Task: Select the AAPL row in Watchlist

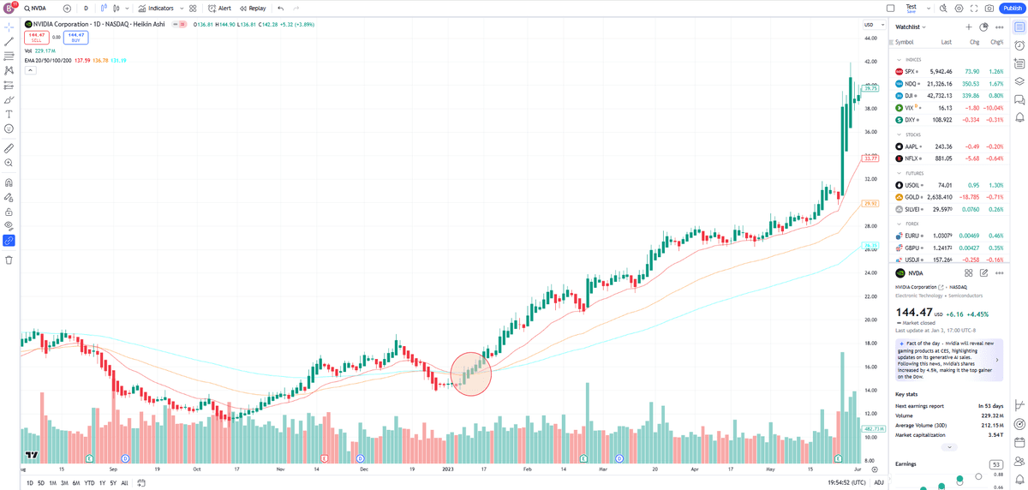Action: click(949, 146)
